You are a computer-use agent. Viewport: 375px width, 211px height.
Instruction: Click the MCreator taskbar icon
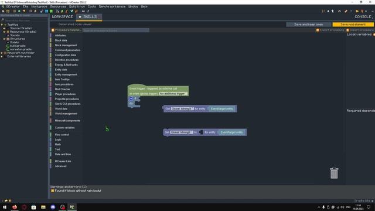(x=72, y=207)
